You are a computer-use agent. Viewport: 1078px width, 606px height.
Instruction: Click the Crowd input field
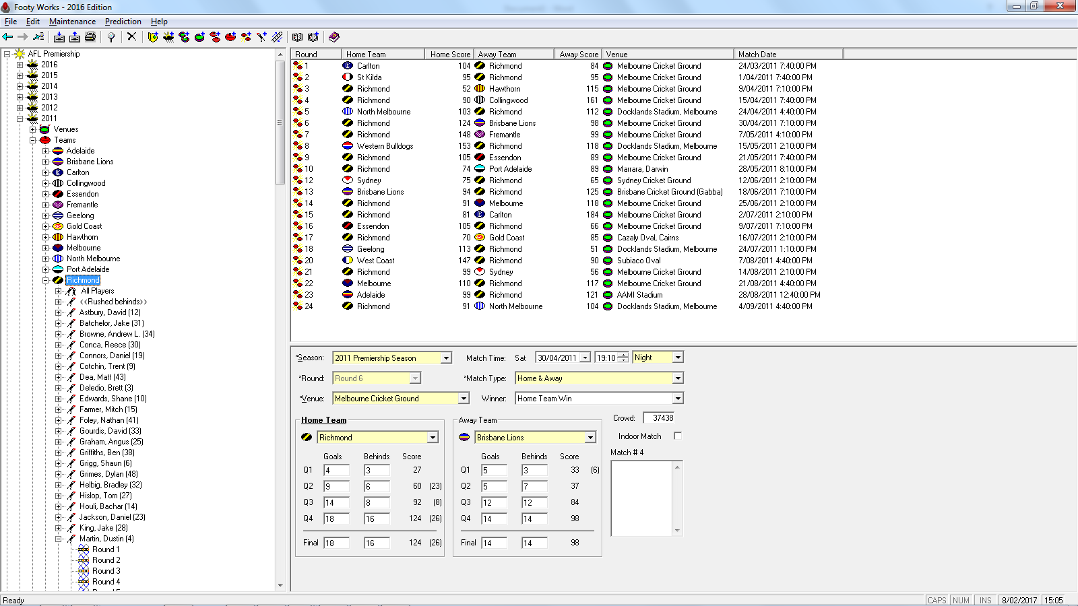(x=660, y=418)
